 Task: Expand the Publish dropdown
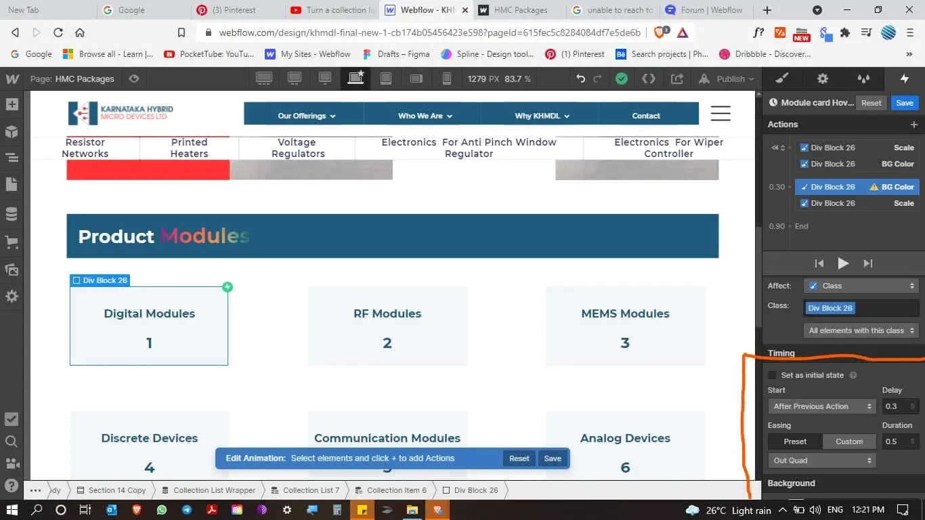[752, 79]
